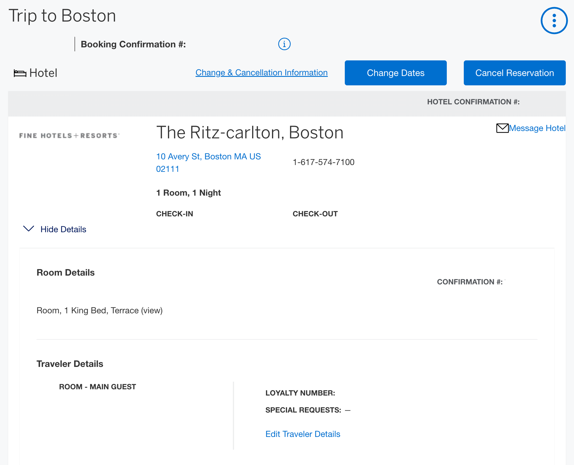Image resolution: width=574 pixels, height=465 pixels.
Task: Click the Traveler Details heading
Action: click(70, 364)
